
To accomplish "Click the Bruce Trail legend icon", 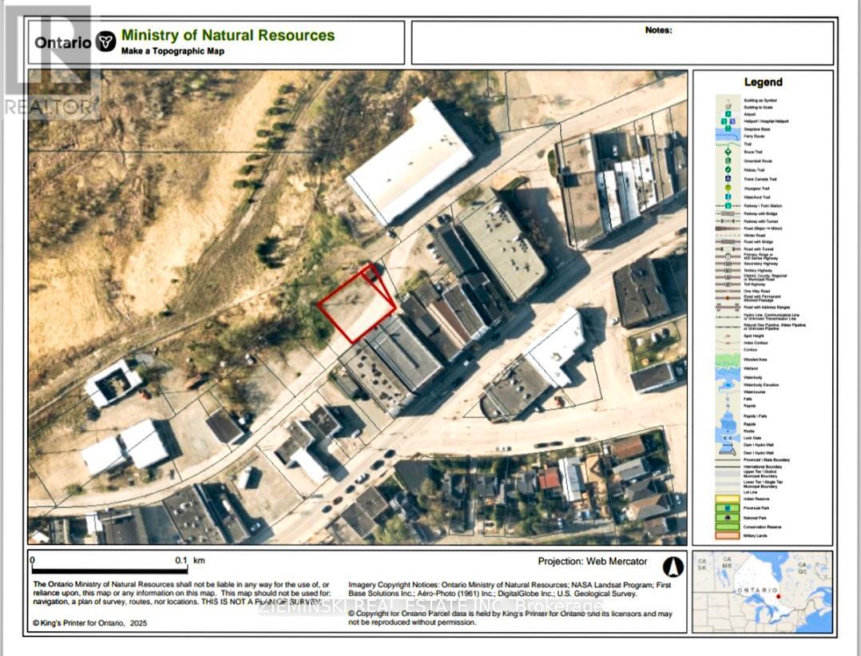I will click(x=728, y=151).
